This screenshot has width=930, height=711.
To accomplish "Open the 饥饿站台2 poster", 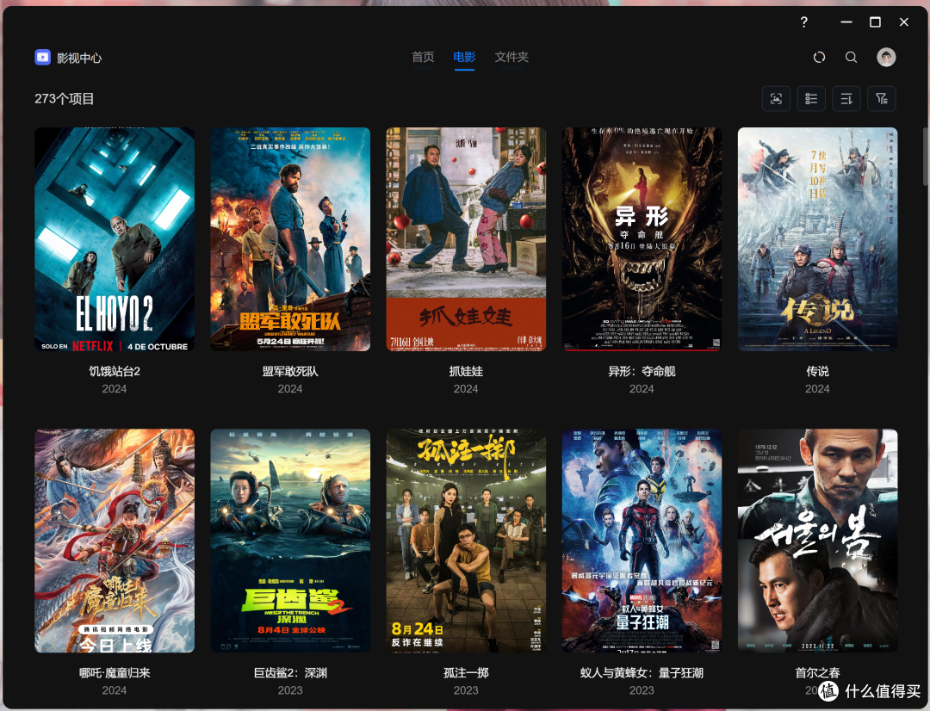I will (115, 239).
